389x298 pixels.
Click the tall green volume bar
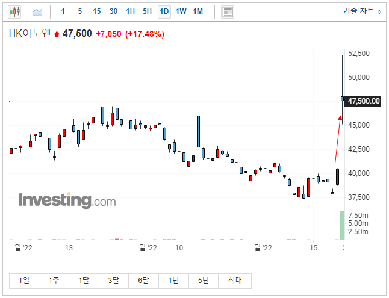click(342, 225)
